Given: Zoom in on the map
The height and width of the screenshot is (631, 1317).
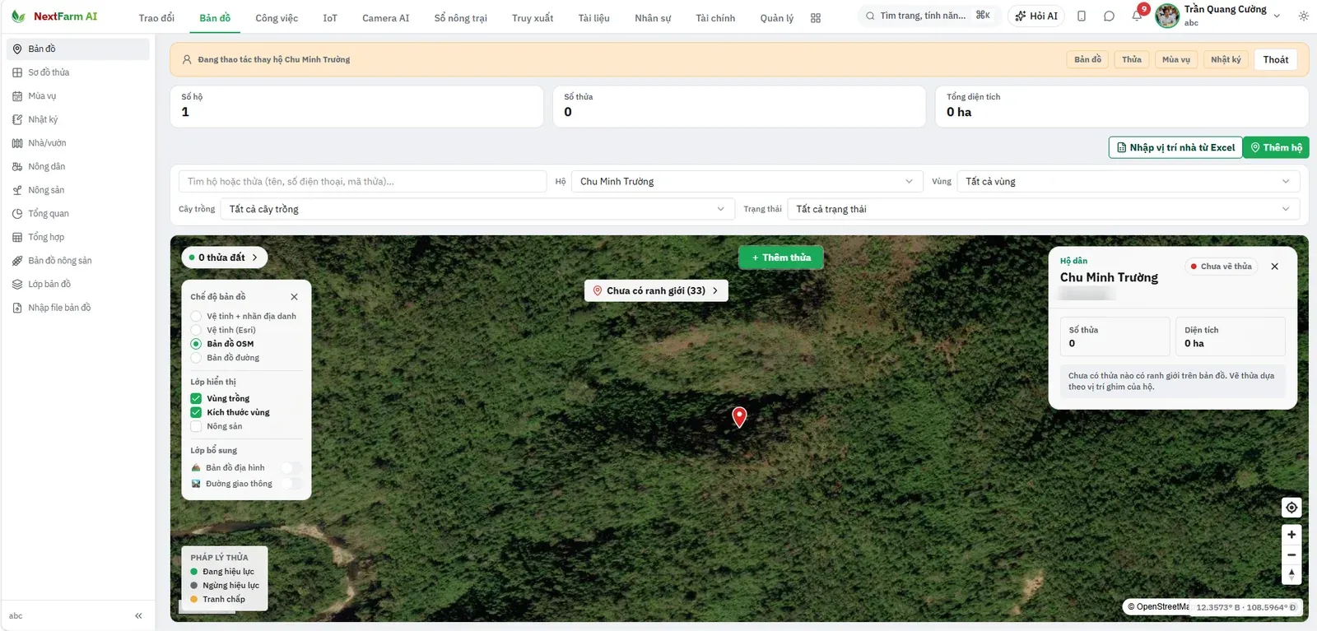Looking at the screenshot, I should point(1291,535).
